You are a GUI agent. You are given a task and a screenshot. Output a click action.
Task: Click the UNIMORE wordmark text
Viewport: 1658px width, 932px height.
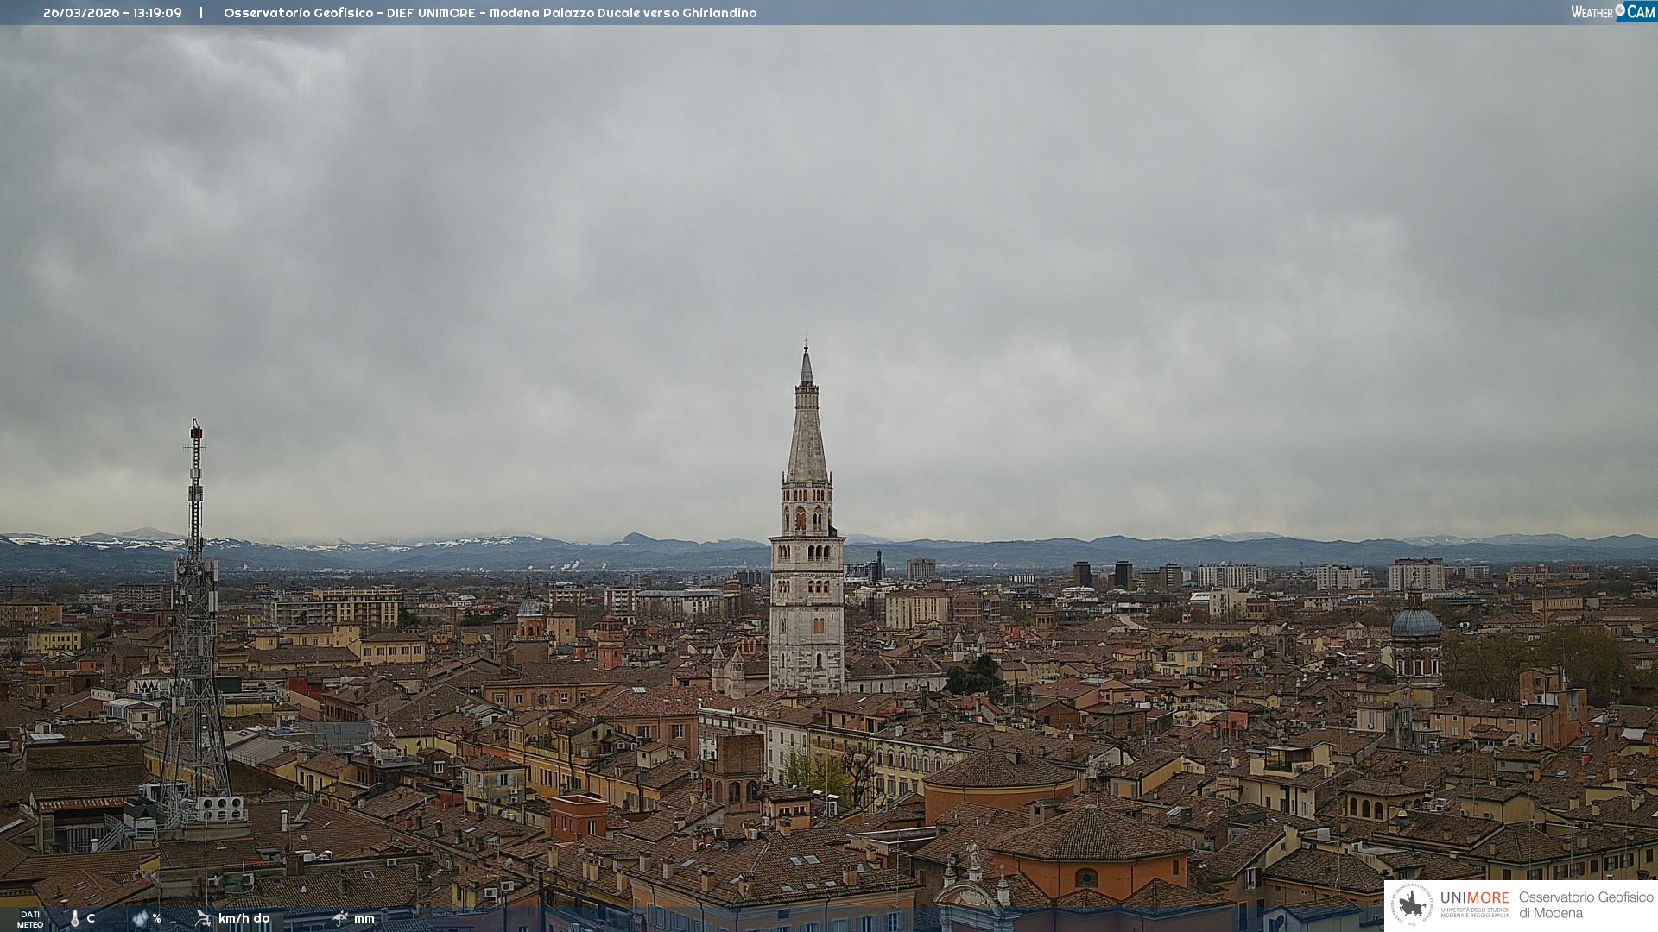[x=1474, y=898]
